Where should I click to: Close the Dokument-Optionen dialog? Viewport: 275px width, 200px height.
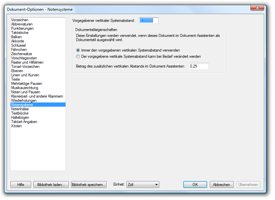[257, 8]
